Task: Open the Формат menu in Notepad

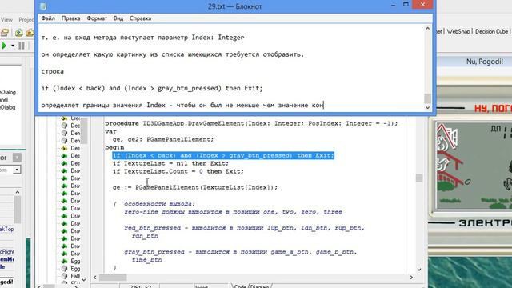Action: (x=97, y=18)
